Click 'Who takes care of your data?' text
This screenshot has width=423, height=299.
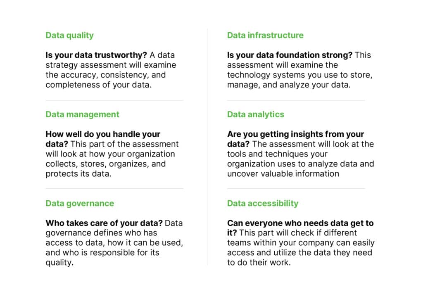pos(104,223)
